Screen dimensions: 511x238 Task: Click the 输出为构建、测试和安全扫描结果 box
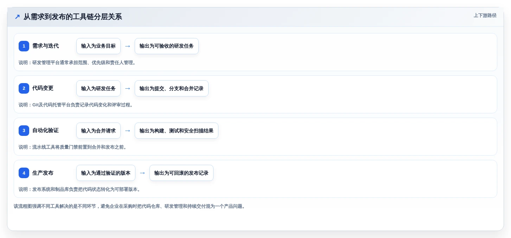177,131
